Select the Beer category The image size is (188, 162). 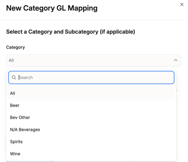91,105
